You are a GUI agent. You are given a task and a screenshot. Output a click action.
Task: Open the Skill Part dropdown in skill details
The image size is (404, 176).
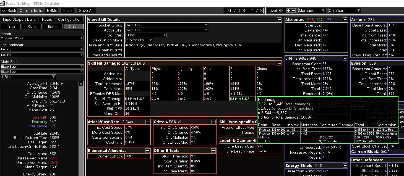point(146,35)
